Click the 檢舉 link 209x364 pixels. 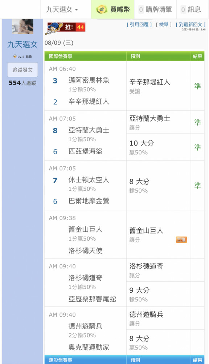pyautogui.click(x=164, y=25)
